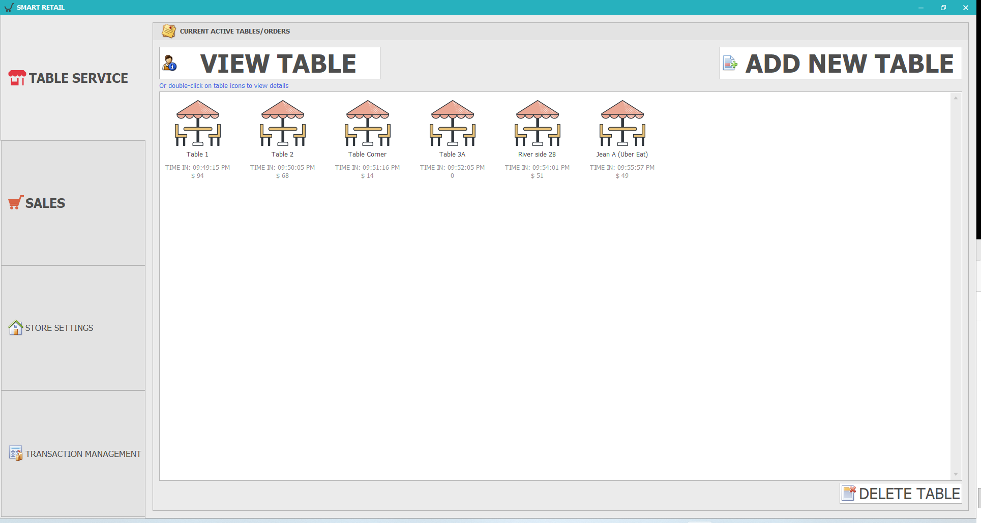Click the Smart Retail title bar logo
This screenshot has width=981, height=523.
tap(9, 7)
